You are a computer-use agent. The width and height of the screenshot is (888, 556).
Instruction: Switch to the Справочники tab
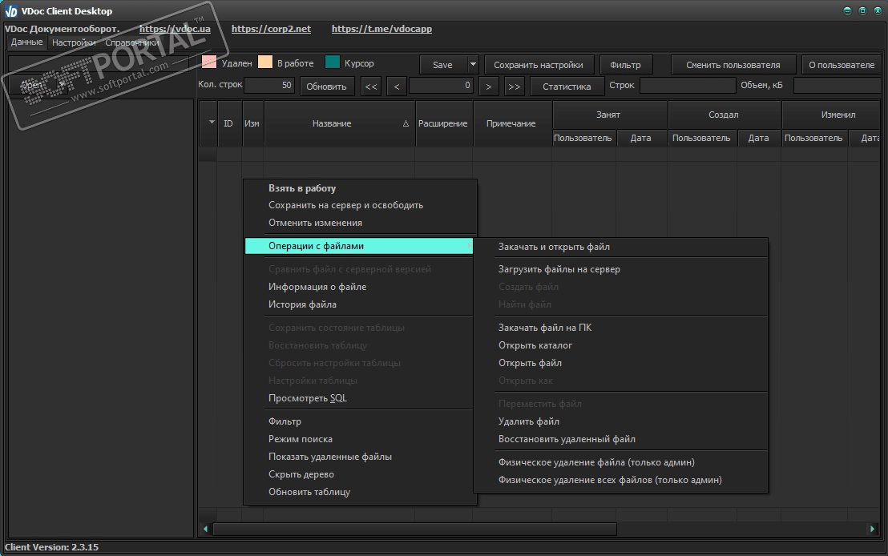coord(132,42)
